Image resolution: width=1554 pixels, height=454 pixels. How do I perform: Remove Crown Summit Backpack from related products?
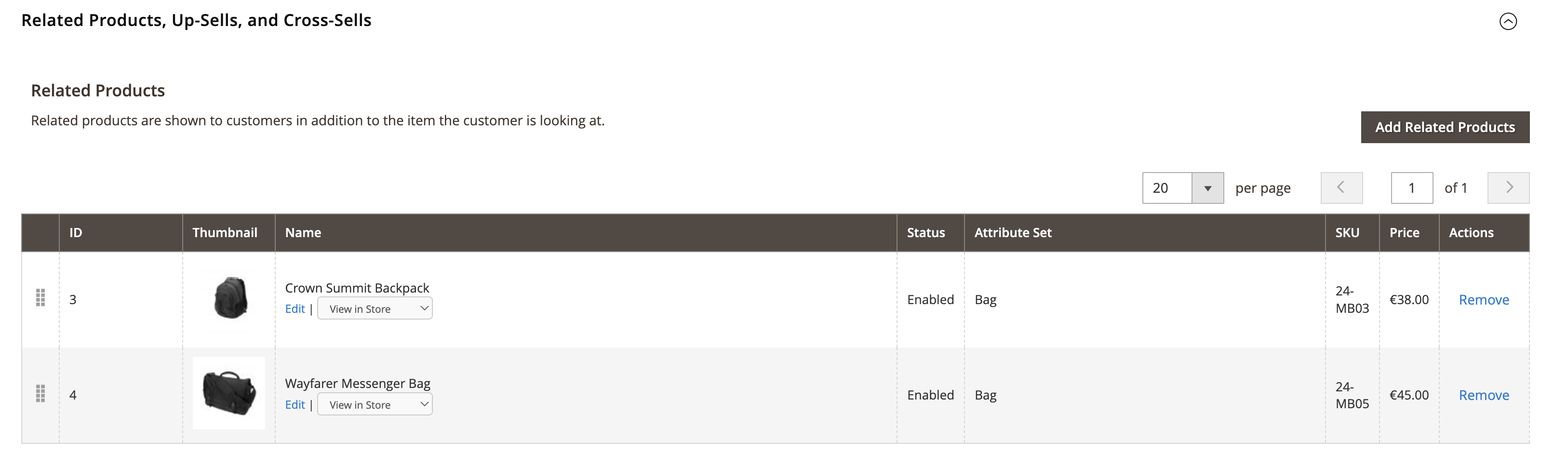pos(1484,300)
